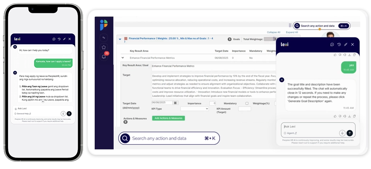Screen dimensions: 371x169
Task: Click microphone icon in desktop Lexi input
Action: [x=342, y=133]
